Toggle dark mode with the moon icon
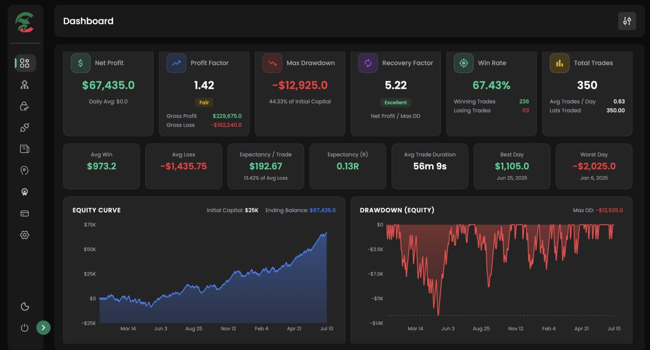 pos(24,306)
